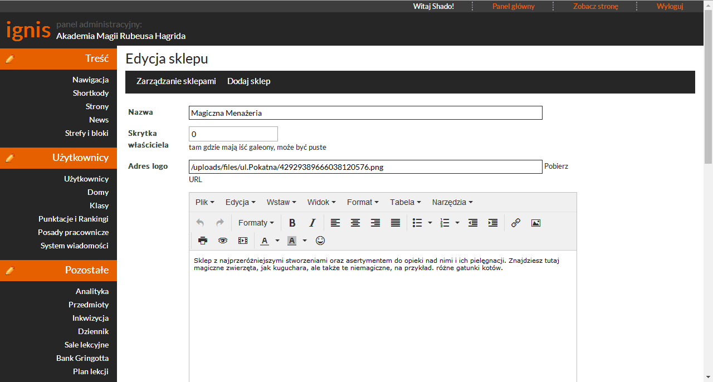Click the print icon in editor toolbar

tap(203, 241)
